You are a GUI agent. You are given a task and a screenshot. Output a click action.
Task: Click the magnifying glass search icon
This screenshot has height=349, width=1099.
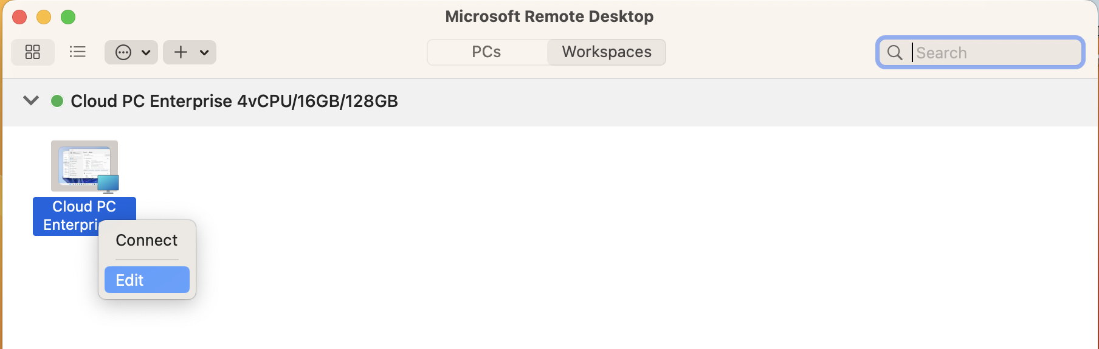tap(895, 53)
